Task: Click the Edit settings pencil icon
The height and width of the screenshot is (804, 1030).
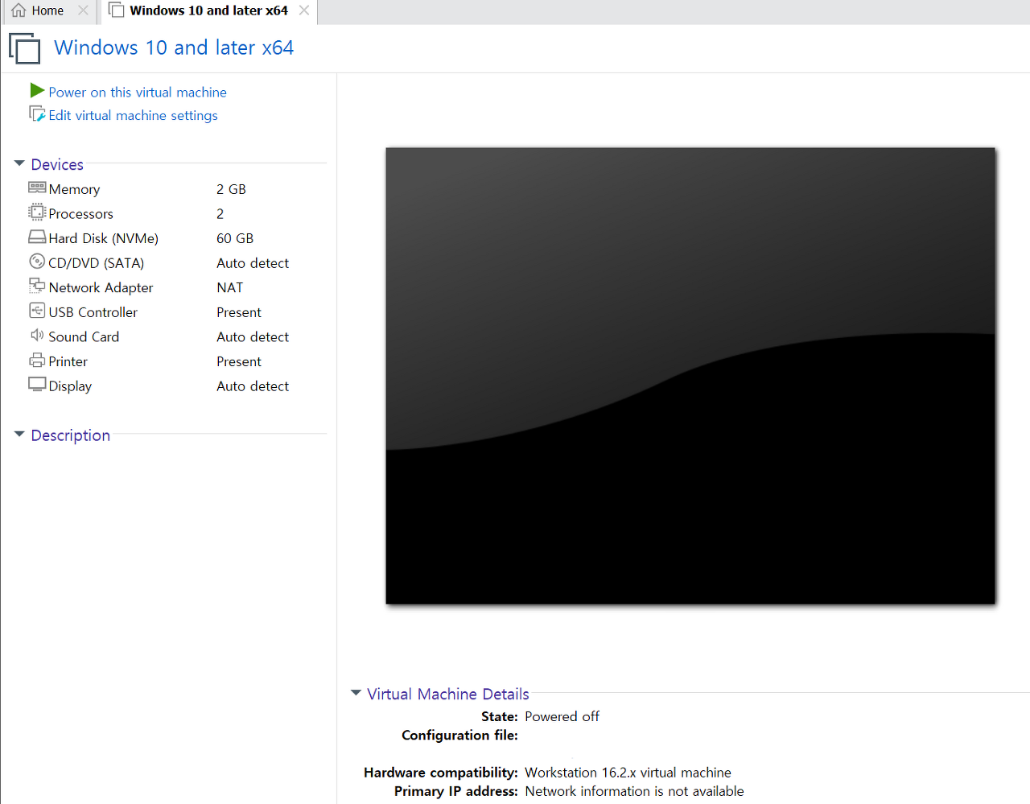Action: coord(37,114)
